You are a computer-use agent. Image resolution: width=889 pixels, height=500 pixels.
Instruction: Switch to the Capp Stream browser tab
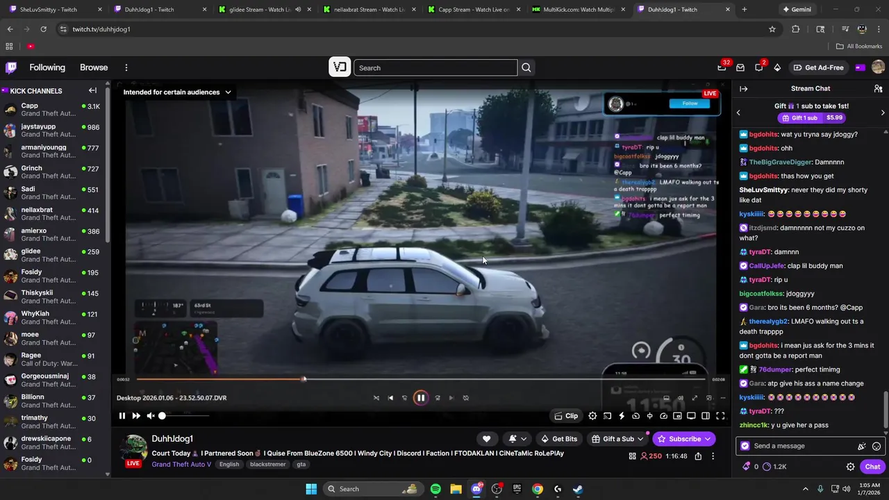pos(472,10)
